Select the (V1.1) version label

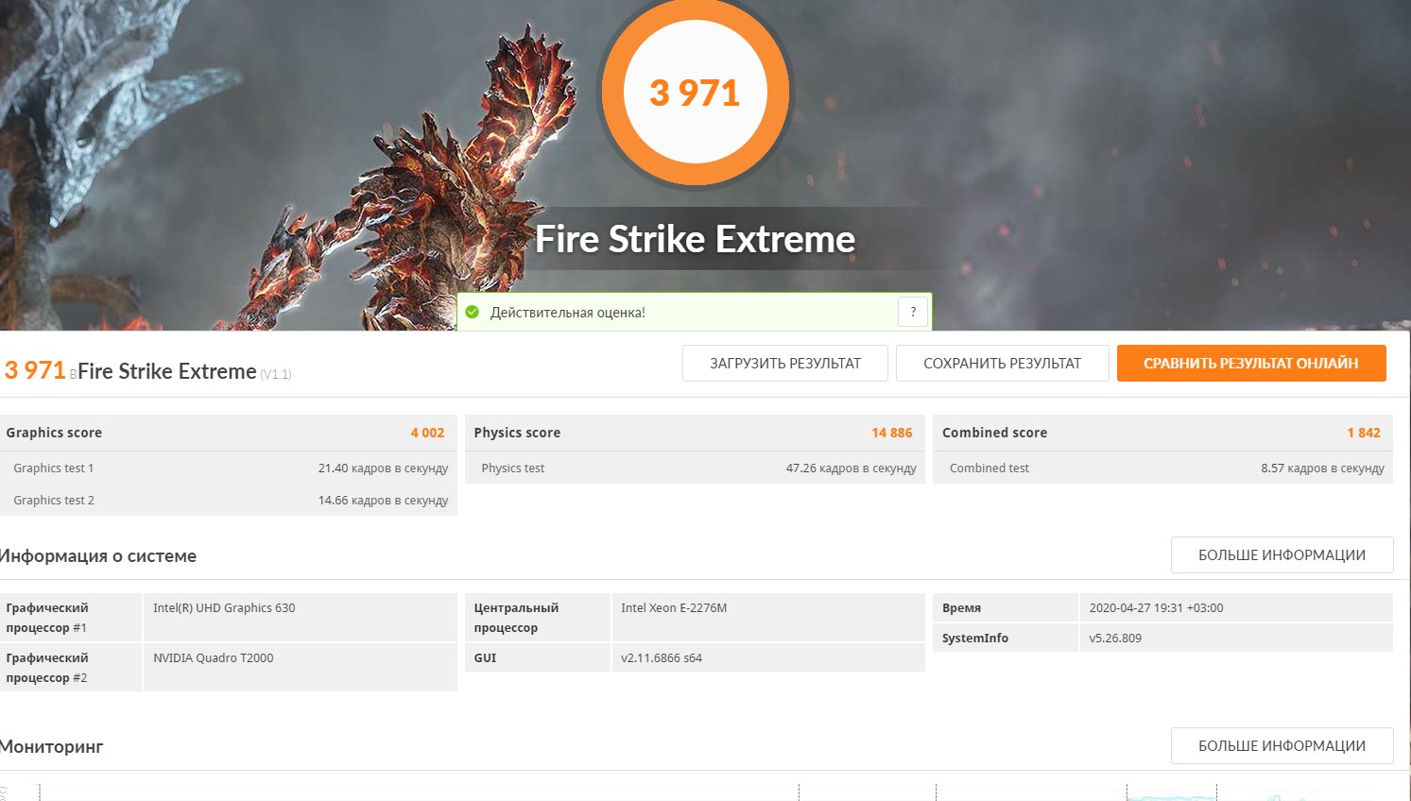click(x=276, y=374)
